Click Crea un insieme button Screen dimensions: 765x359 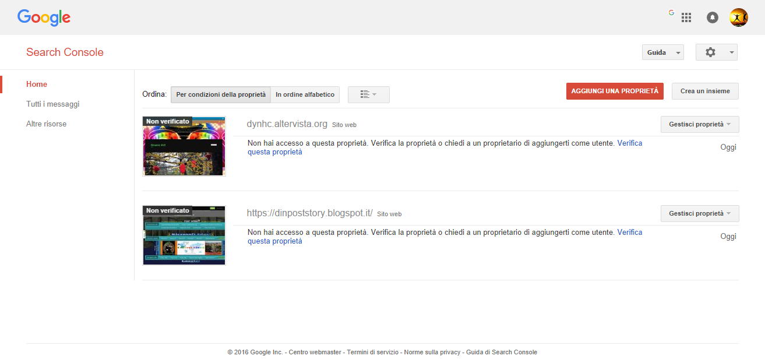coord(706,91)
